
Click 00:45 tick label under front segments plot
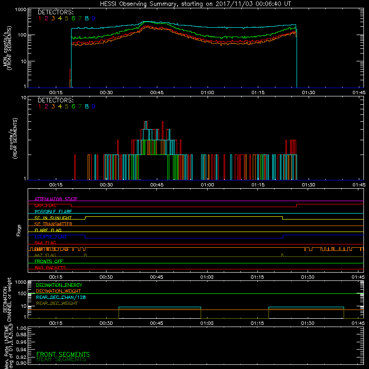(x=157, y=93)
